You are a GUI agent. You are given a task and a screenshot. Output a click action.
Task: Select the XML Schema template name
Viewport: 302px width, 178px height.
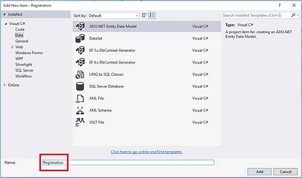tap(100, 110)
